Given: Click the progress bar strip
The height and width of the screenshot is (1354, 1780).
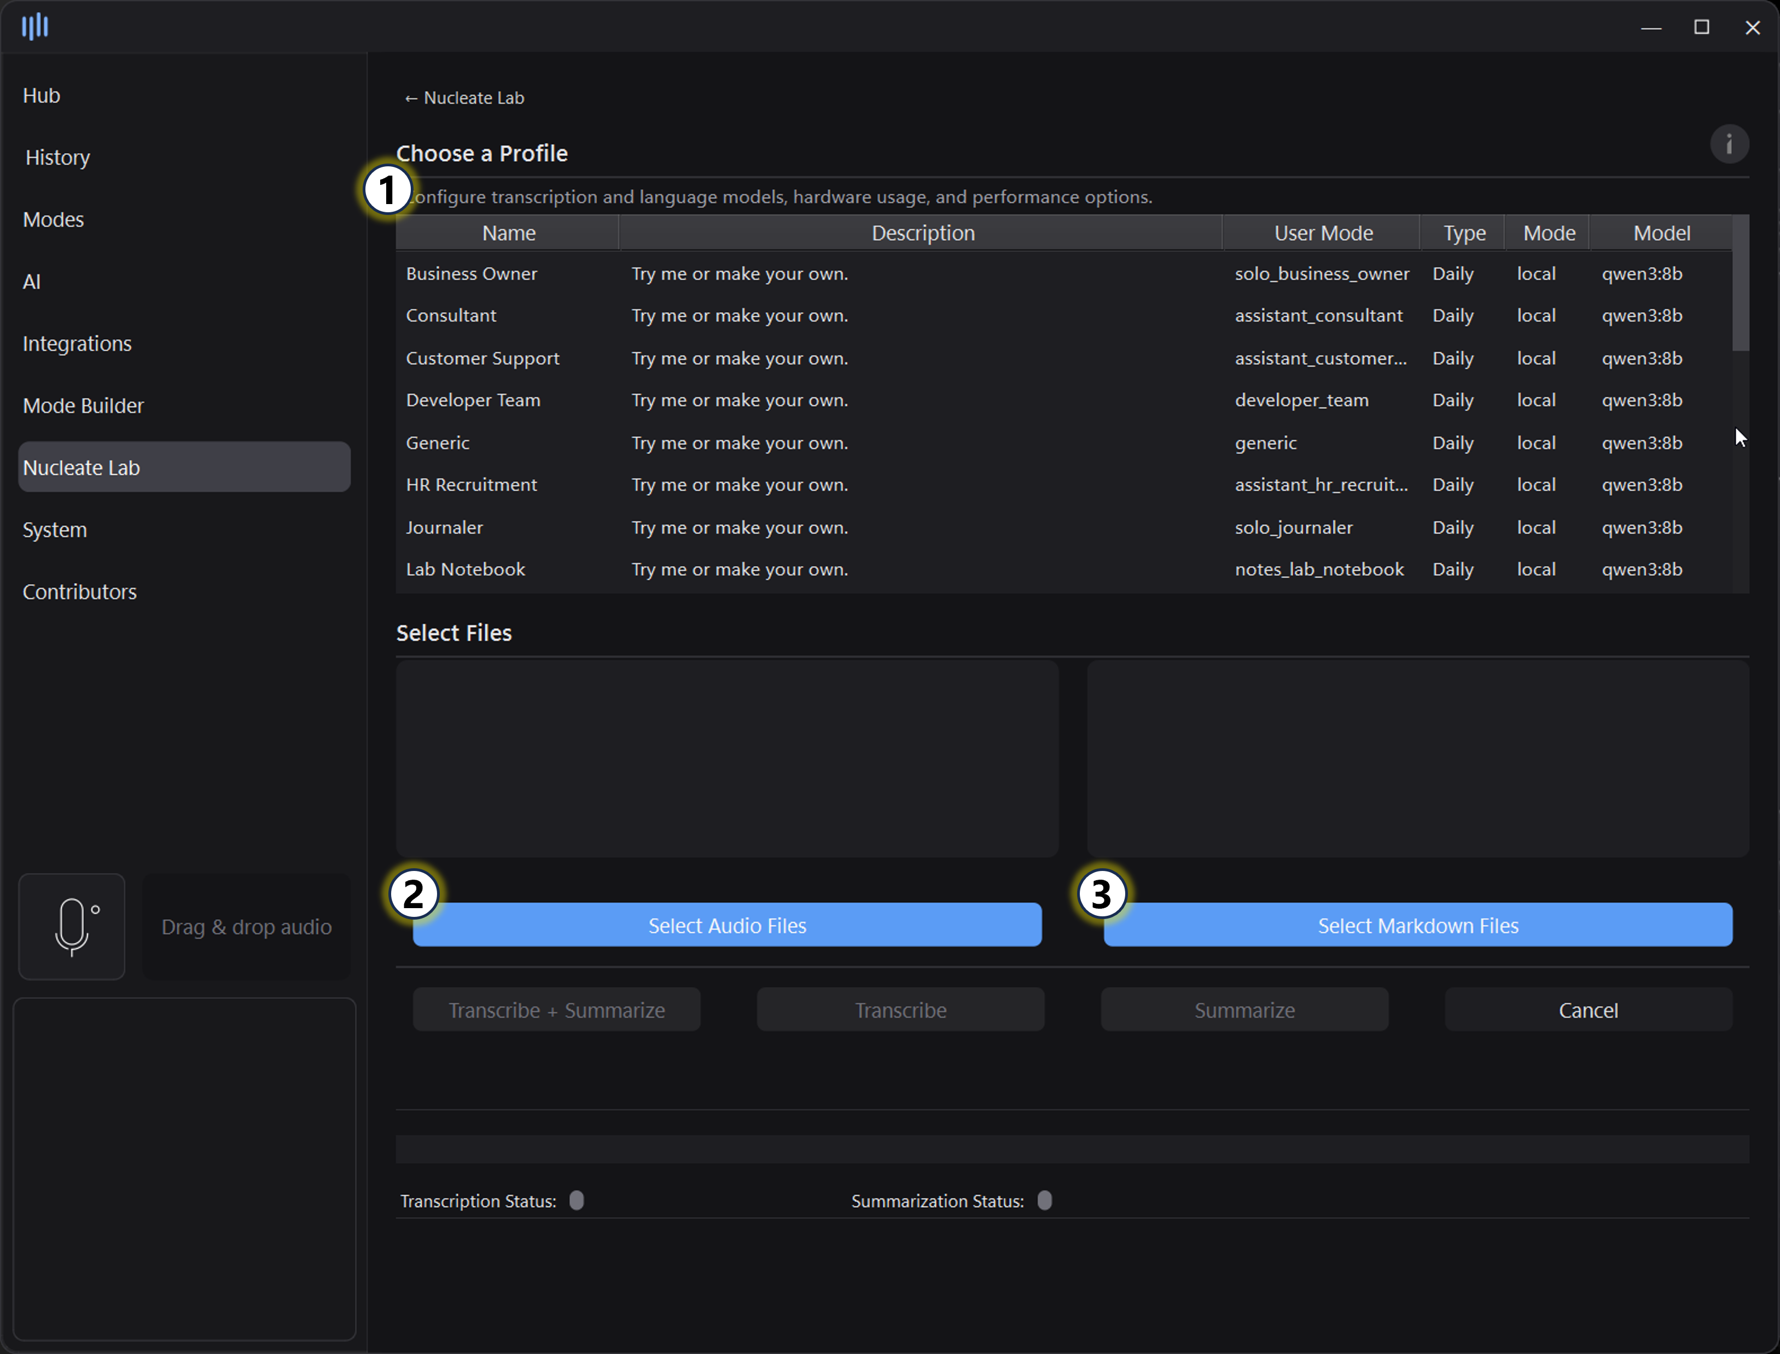Looking at the screenshot, I should (x=1072, y=1148).
